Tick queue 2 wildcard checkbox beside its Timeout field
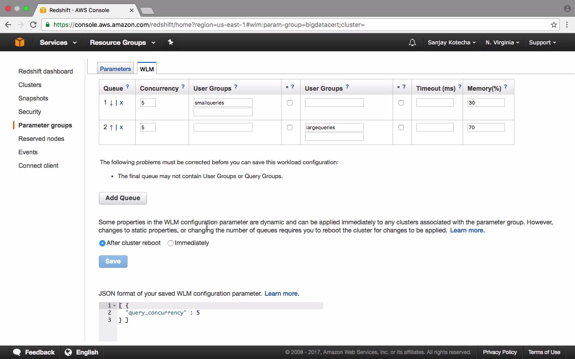Viewport: 575px width, 359px height. (x=401, y=127)
